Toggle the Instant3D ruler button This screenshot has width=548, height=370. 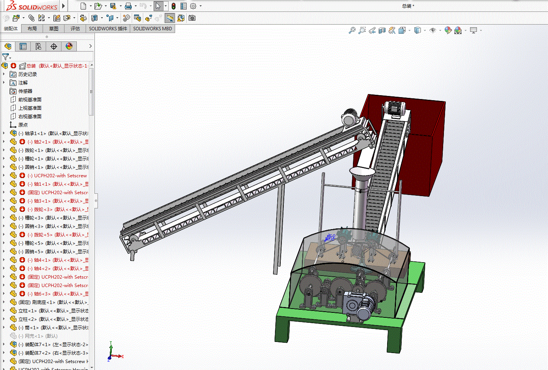tap(169, 18)
